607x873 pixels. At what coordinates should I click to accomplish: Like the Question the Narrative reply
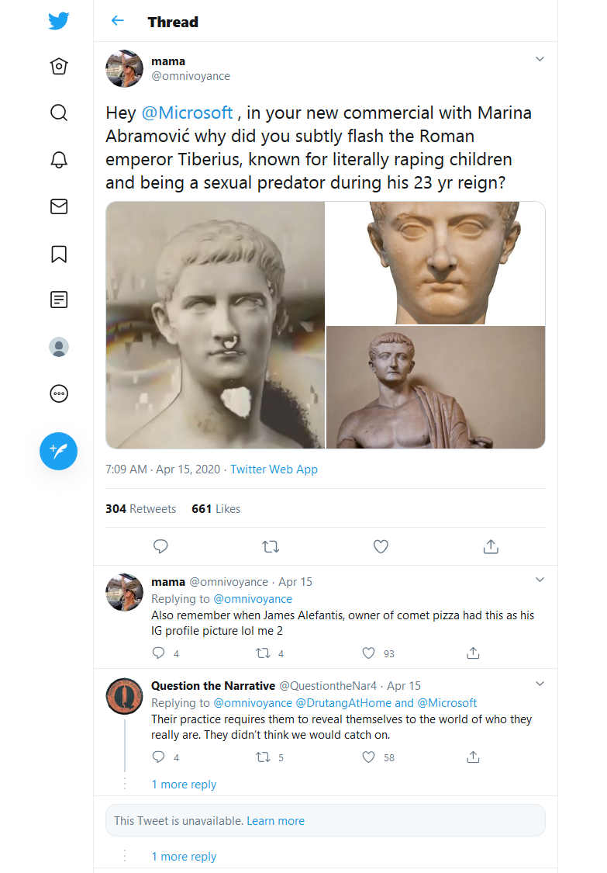tap(368, 757)
